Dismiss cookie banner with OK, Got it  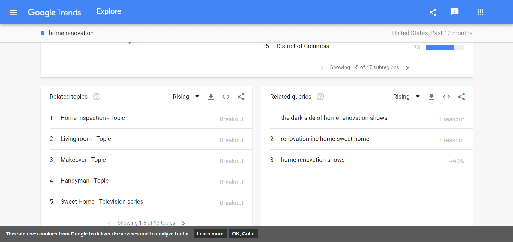243,234
